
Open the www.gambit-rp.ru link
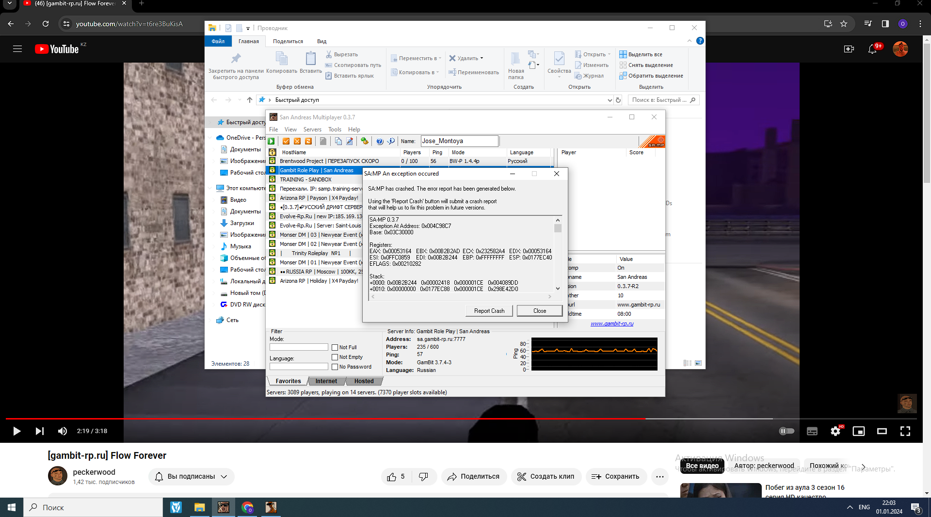[x=611, y=323]
